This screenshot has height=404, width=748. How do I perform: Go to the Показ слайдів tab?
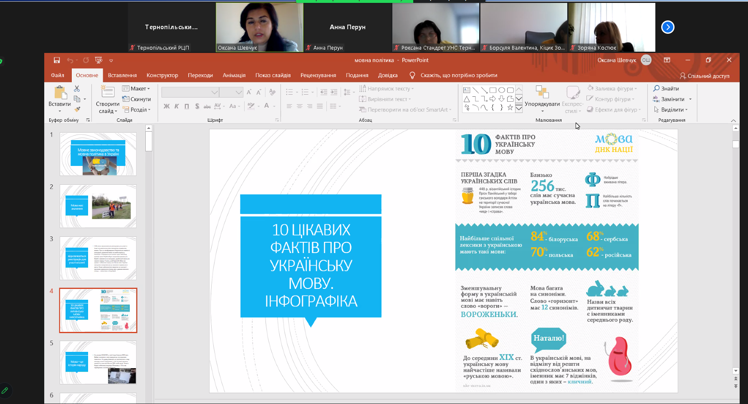[x=273, y=75]
